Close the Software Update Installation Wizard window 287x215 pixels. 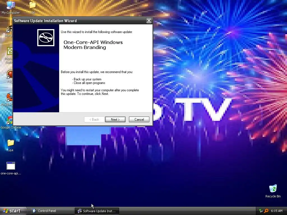click(149, 21)
